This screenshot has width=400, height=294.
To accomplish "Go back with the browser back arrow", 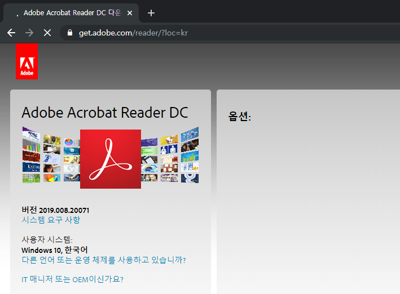I will 11,33.
